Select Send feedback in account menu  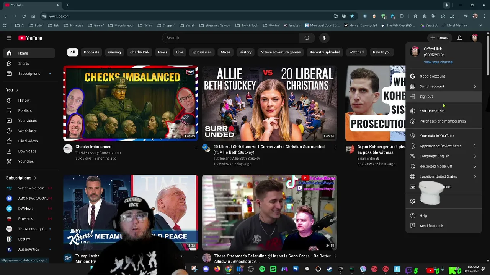click(x=444, y=226)
